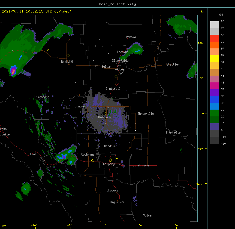Pick the dark blue 36-33 dBZ swatch
Image resolution: width=235 pixels, height=229 pixels.
(214, 99)
